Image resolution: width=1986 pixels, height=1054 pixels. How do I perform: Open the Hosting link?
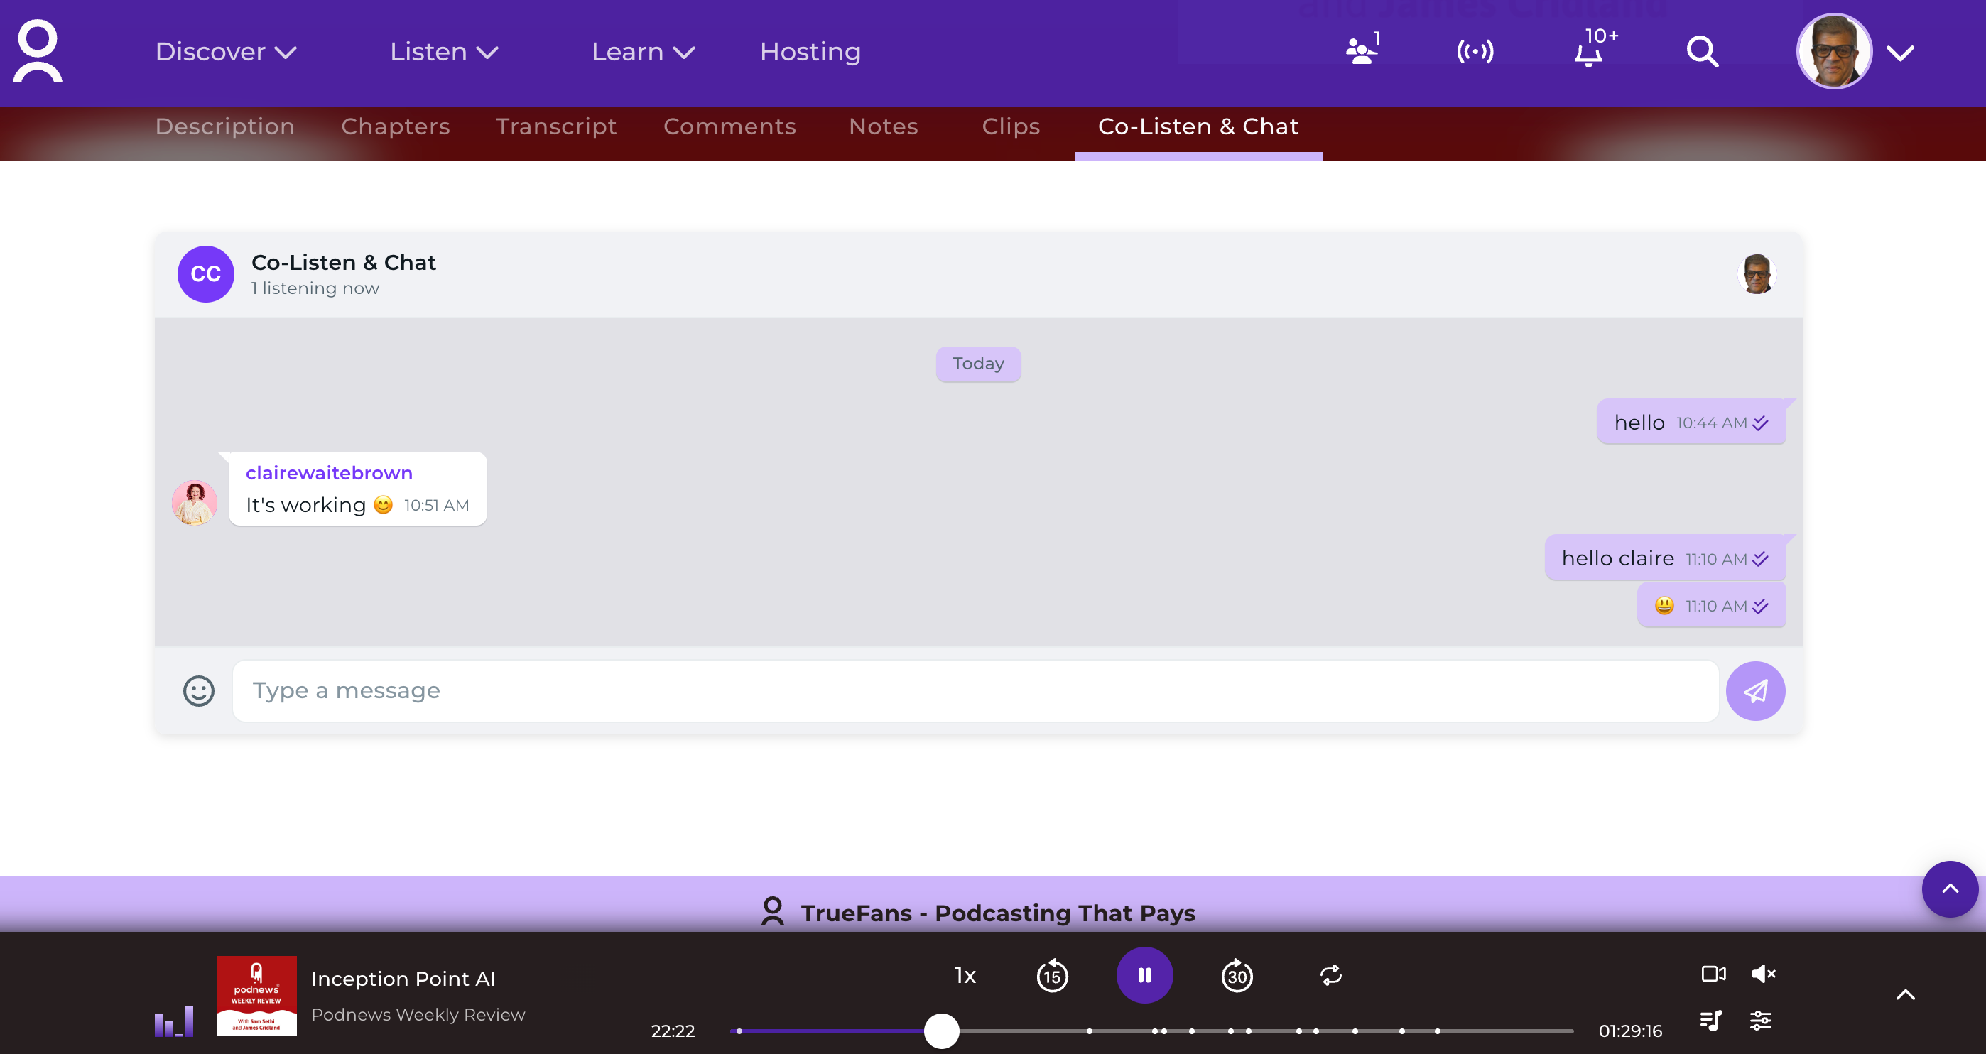(810, 53)
